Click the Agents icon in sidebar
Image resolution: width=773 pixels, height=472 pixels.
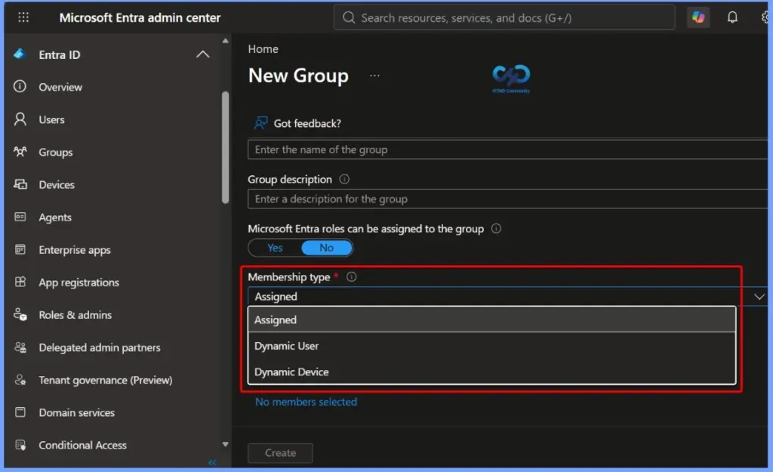(20, 217)
